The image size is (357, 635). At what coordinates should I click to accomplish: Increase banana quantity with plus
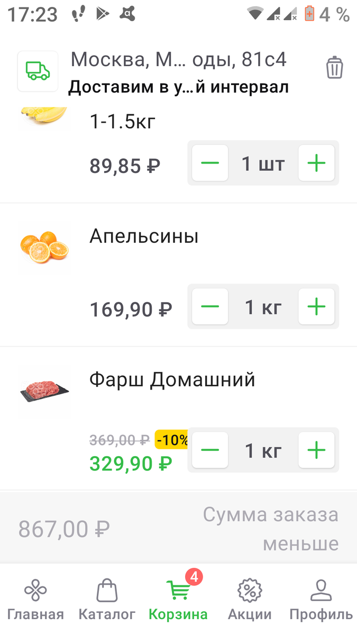(x=316, y=163)
